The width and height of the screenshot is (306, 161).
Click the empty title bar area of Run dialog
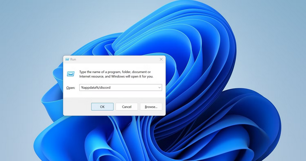point(117,59)
